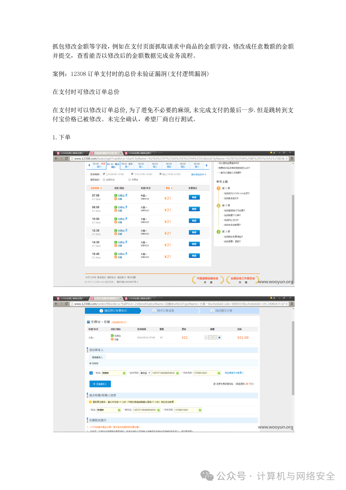Select 05-30 今天 date tab

pos(99,166)
